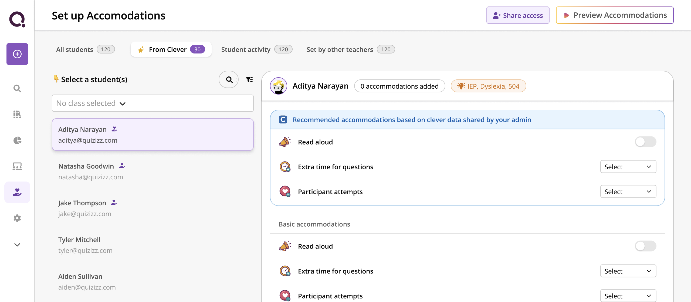Image resolution: width=691 pixels, height=302 pixels.
Task: Click the Share access button
Action: tap(518, 15)
